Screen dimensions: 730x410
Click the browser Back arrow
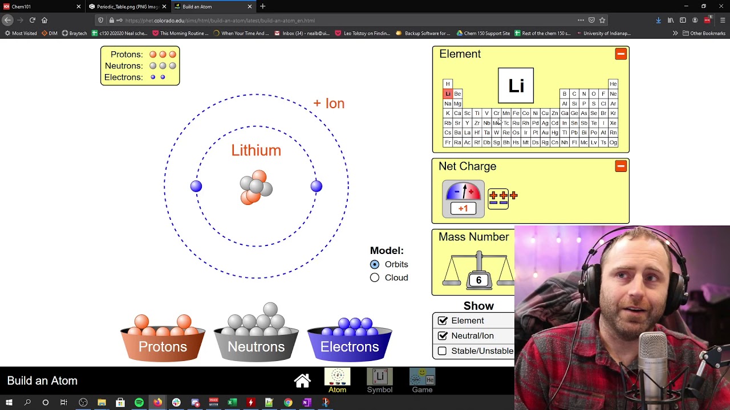7,20
